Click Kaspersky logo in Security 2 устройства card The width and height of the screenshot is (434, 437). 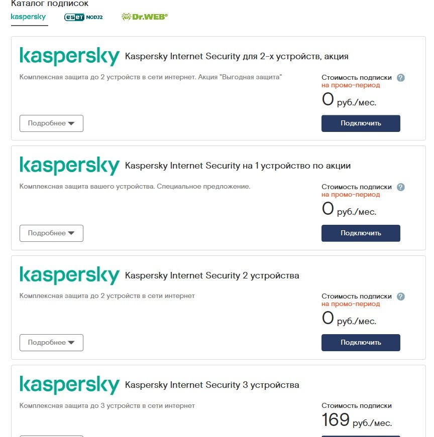(x=69, y=275)
